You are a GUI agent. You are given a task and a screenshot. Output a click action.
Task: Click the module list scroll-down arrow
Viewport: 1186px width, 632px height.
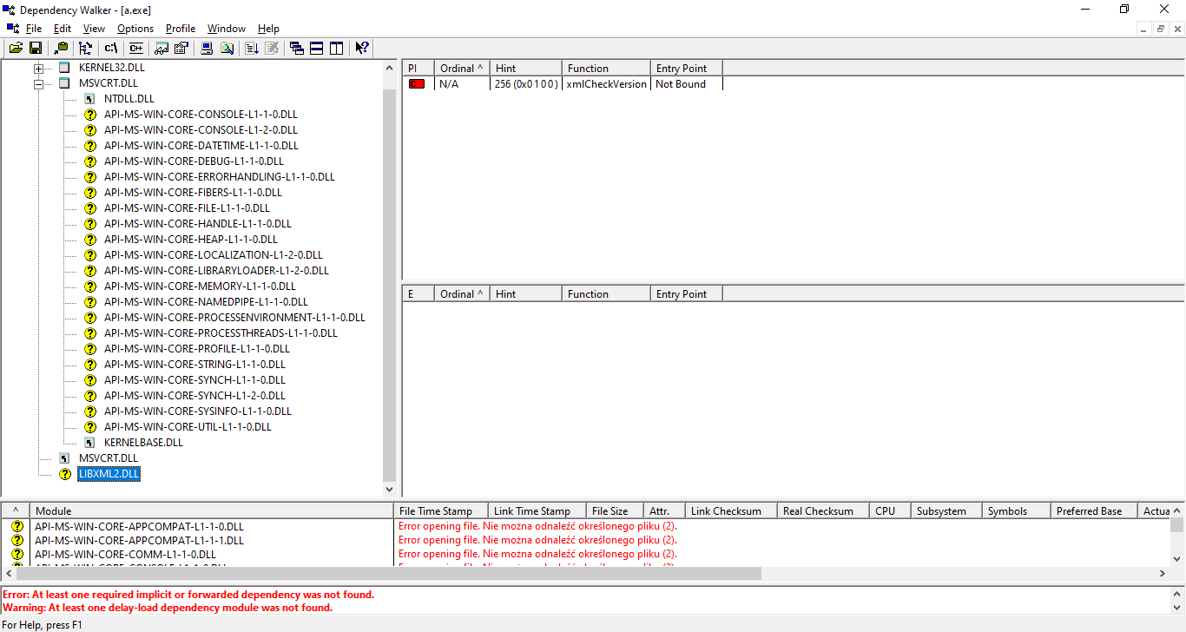coord(1176,559)
